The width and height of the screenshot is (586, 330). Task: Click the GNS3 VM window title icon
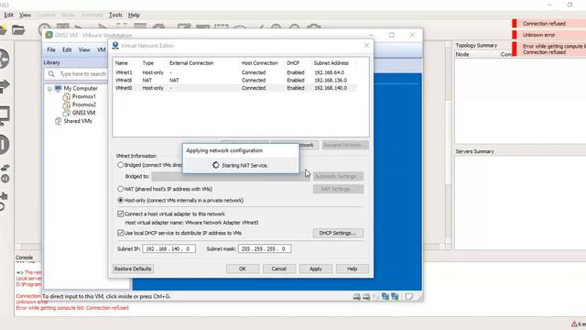coord(49,35)
